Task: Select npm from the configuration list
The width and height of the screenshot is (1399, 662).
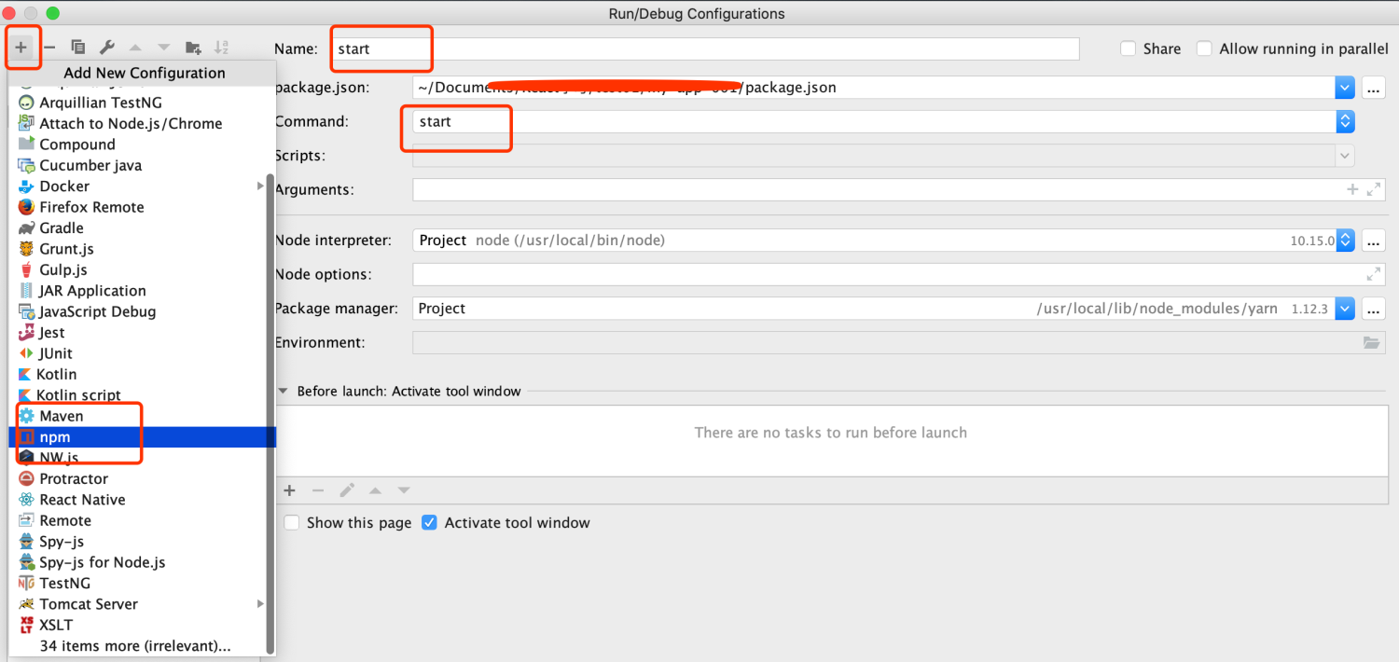Action: point(55,437)
